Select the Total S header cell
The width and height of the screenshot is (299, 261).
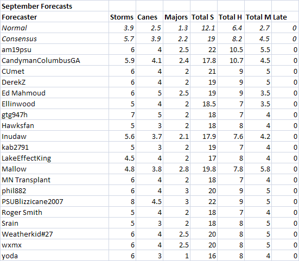pos(203,17)
